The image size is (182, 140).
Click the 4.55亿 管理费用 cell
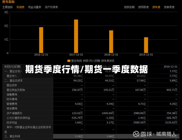79,104
